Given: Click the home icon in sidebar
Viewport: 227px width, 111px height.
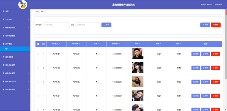Looking at the screenshot, I should click(x=4, y=11).
